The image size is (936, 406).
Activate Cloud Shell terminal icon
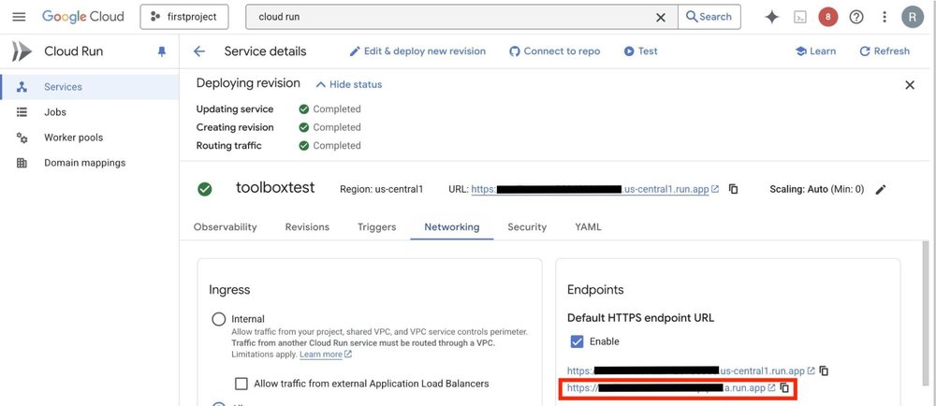pos(799,17)
